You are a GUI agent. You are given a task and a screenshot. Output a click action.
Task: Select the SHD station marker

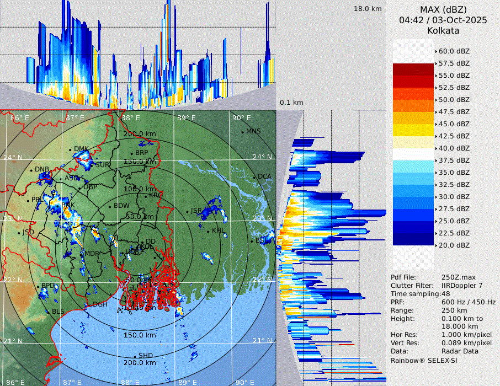point(135,356)
